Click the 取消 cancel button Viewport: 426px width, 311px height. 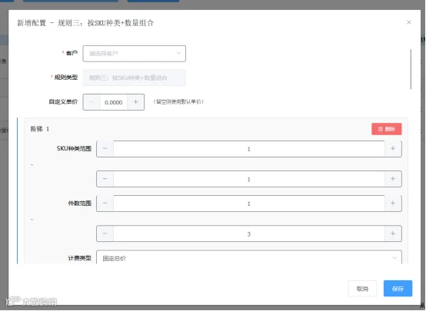coord(362,289)
